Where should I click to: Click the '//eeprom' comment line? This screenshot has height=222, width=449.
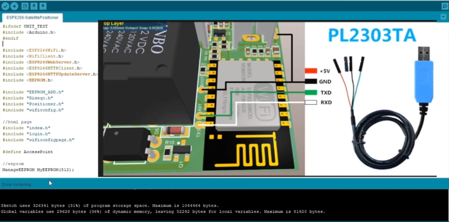(x=13, y=164)
